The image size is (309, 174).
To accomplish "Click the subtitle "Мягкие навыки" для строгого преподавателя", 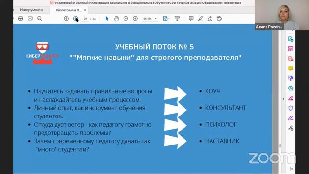I will click(x=155, y=58).
